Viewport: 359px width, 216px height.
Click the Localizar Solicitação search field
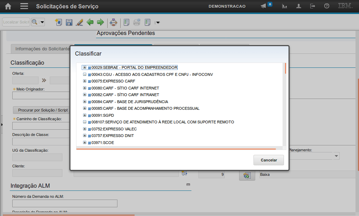pos(16,22)
